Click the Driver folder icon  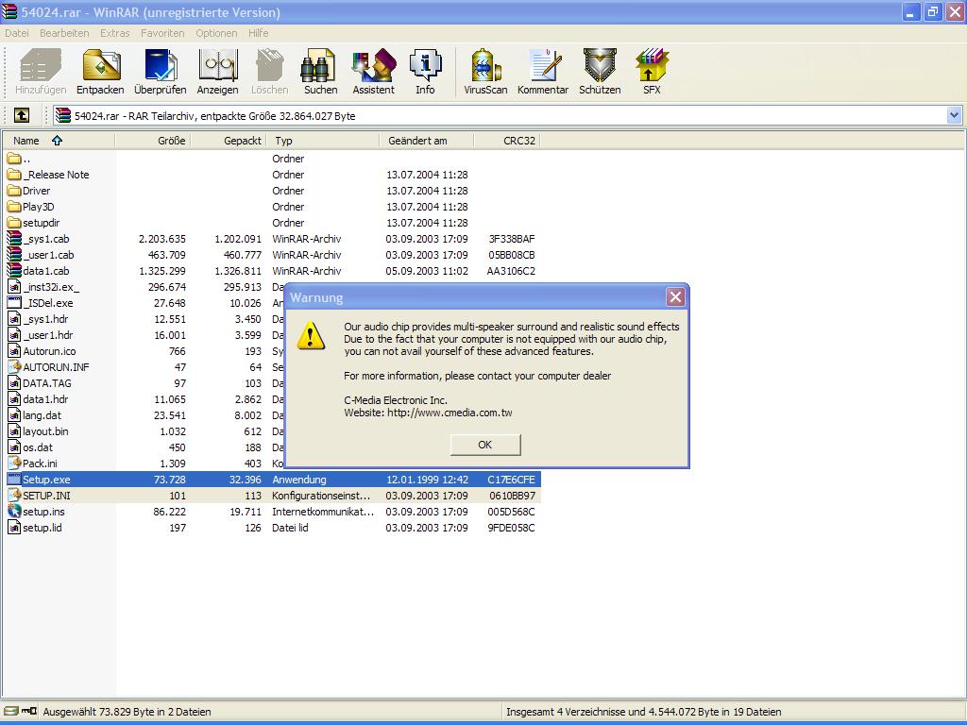point(14,191)
